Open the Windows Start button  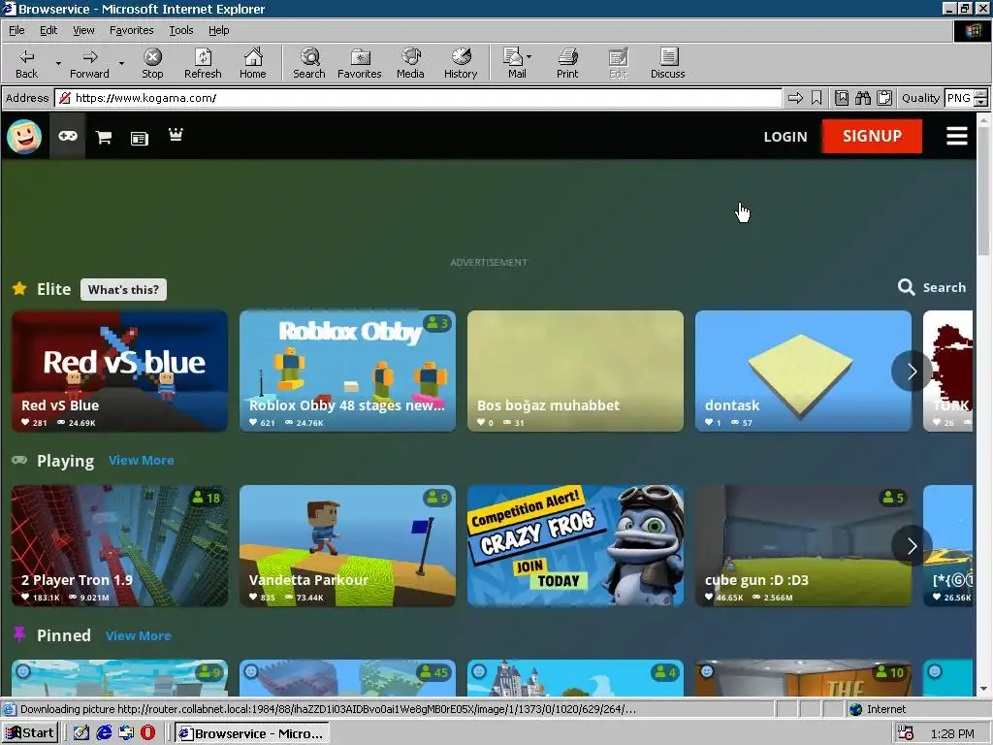(x=30, y=733)
